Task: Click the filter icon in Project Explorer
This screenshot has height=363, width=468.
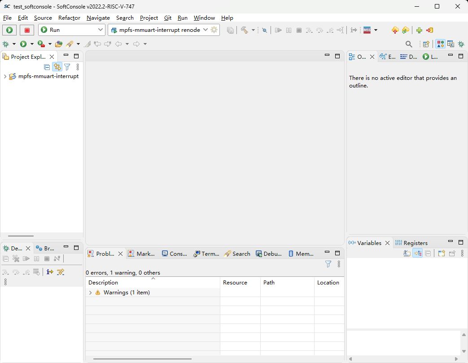Action: [x=67, y=67]
